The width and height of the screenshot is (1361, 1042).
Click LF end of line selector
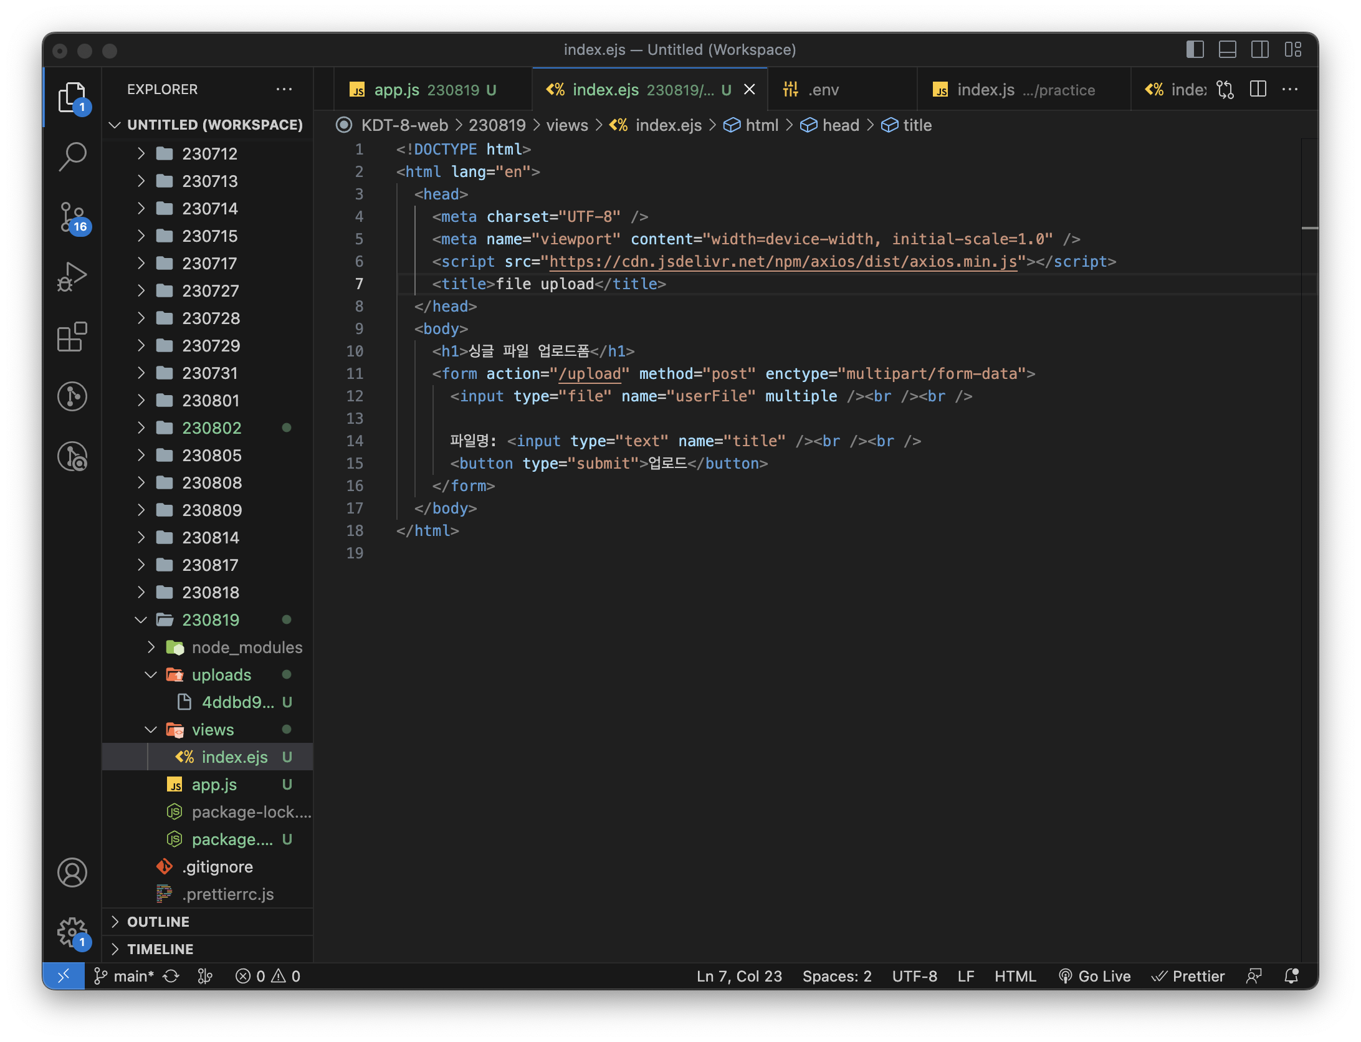click(x=965, y=976)
